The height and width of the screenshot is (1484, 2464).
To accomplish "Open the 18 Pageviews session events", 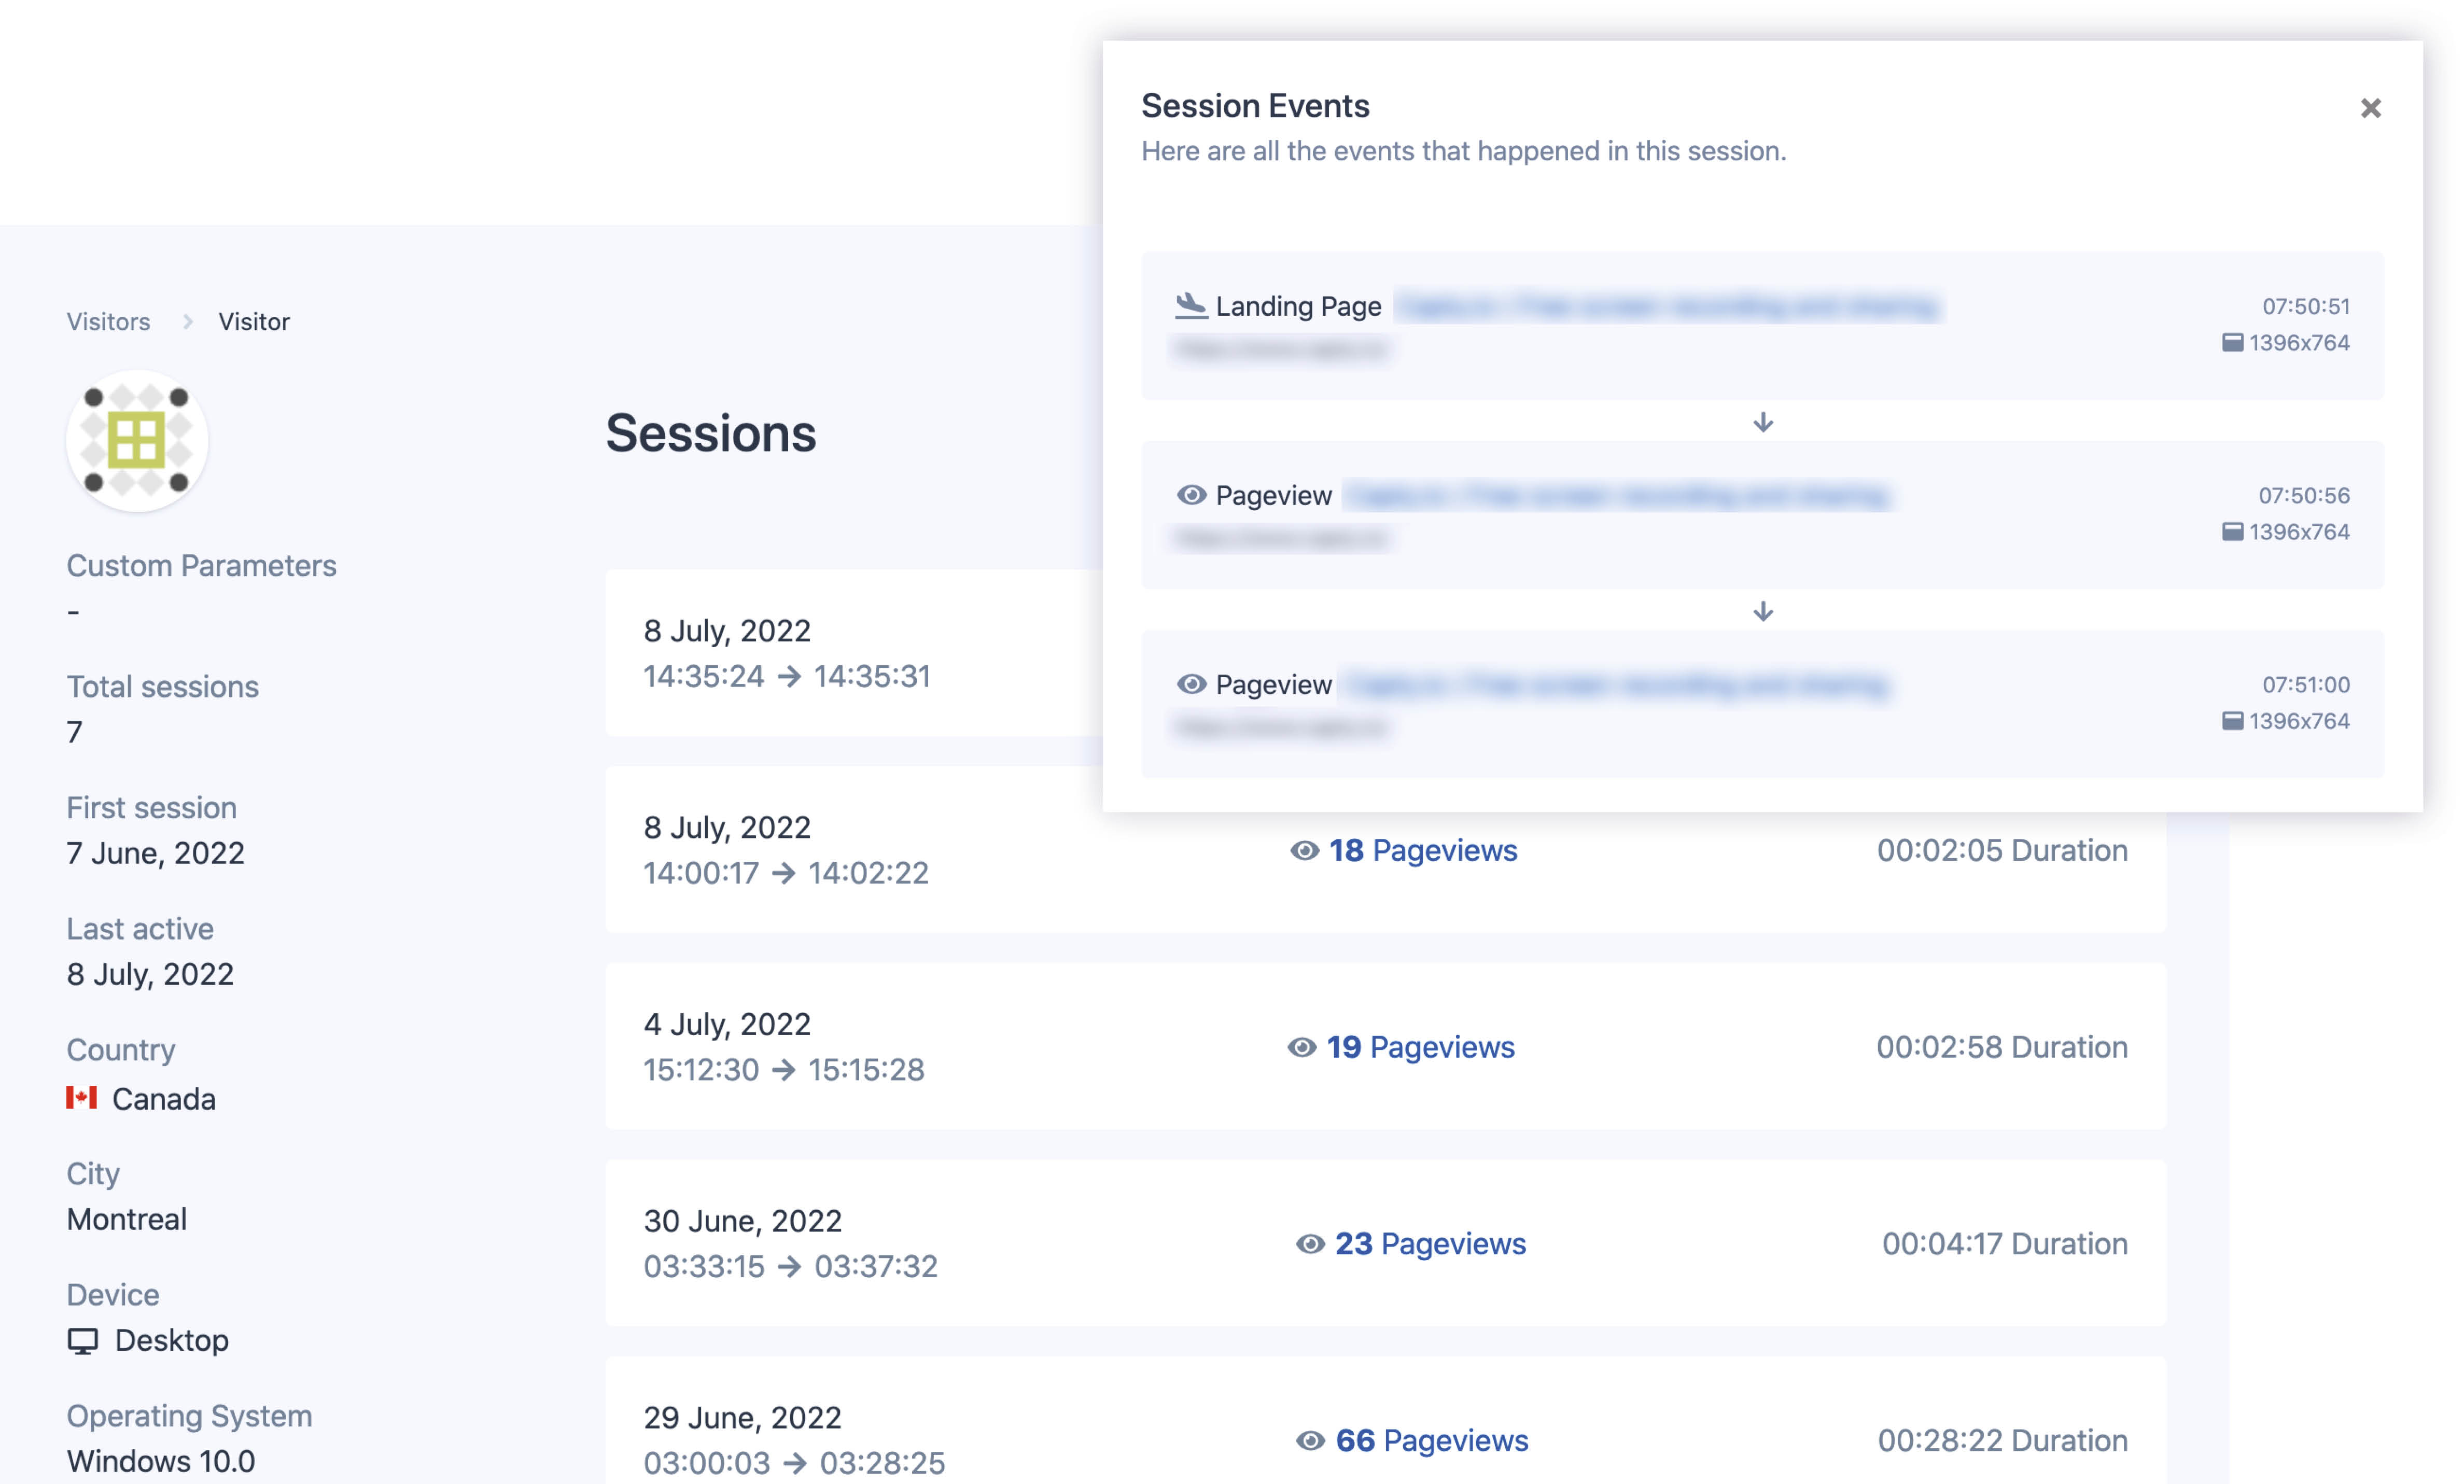I will (1422, 850).
